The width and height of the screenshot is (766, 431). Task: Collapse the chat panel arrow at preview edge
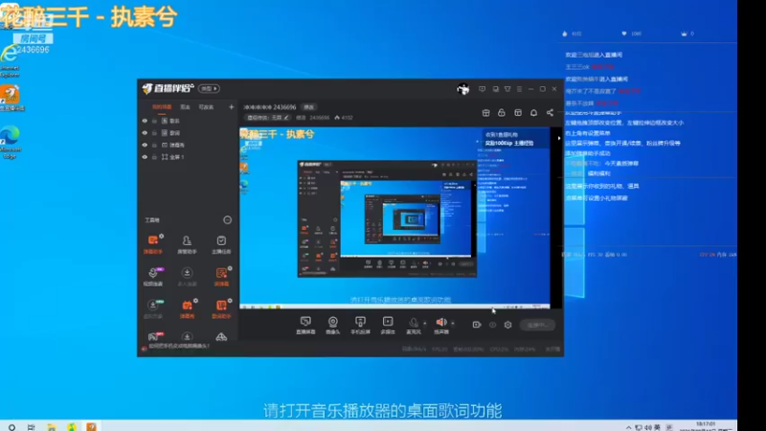click(x=559, y=138)
